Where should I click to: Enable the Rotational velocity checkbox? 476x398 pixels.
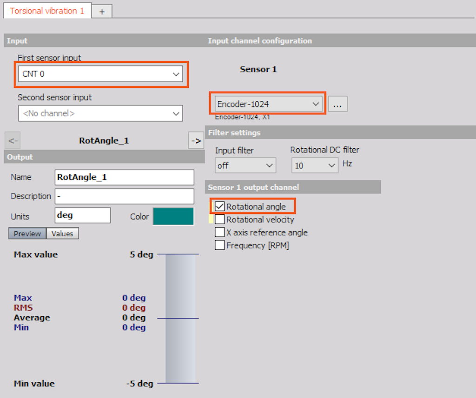click(x=219, y=219)
